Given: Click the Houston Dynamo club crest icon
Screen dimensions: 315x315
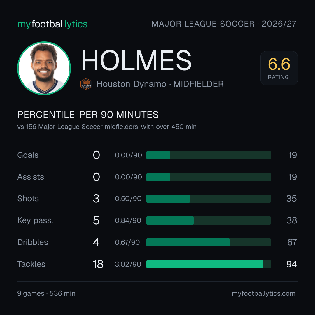Looking at the screenshot, I should click(x=86, y=84).
